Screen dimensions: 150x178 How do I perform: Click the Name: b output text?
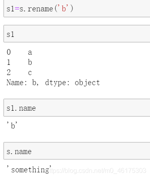coord(23,82)
